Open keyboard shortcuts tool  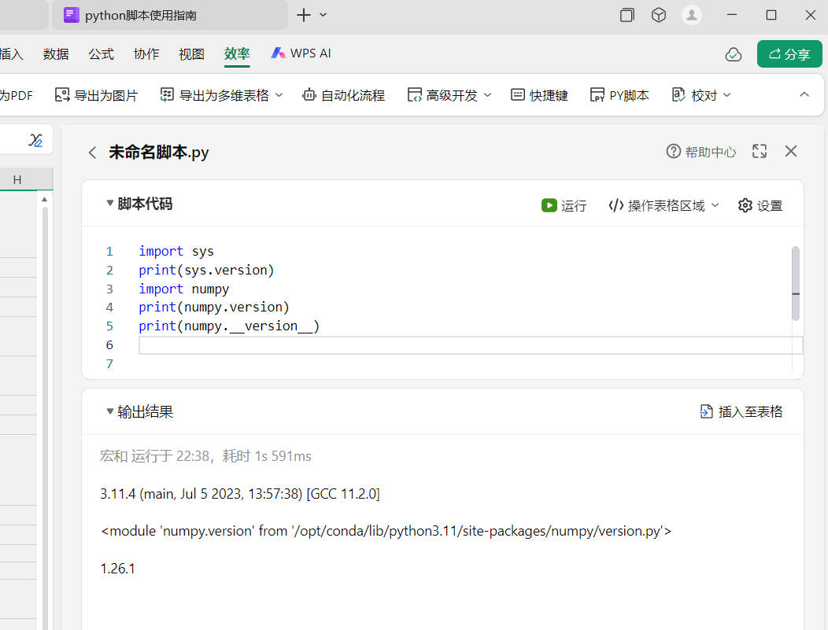539,95
